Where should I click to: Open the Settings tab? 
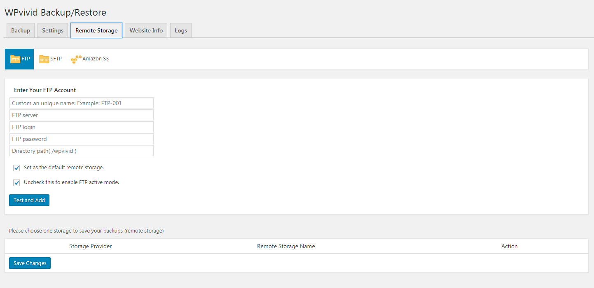(52, 30)
